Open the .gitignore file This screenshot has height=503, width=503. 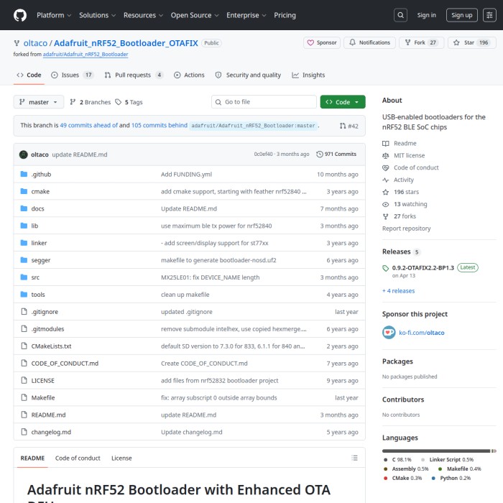pyautogui.click(x=45, y=312)
